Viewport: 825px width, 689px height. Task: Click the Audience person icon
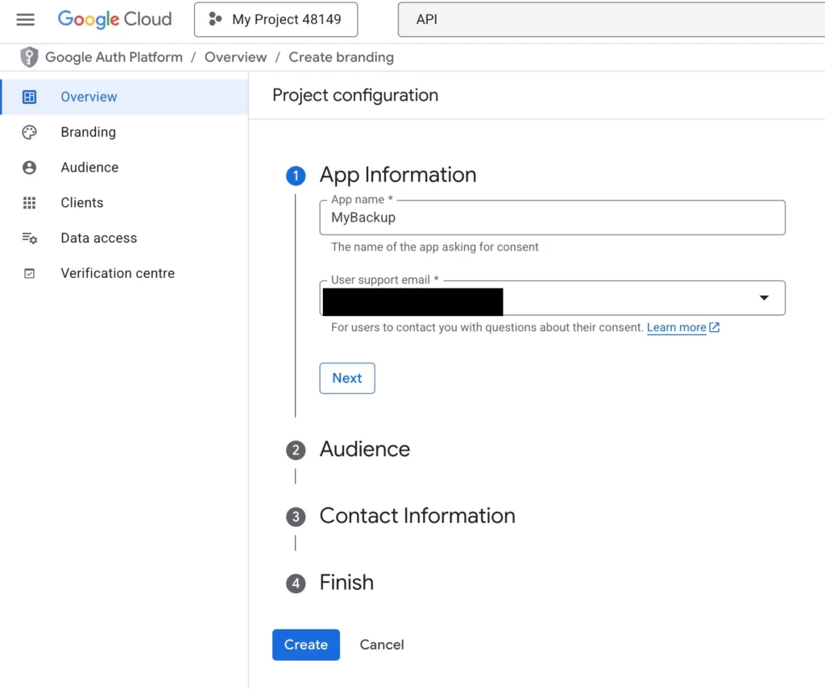(30, 168)
